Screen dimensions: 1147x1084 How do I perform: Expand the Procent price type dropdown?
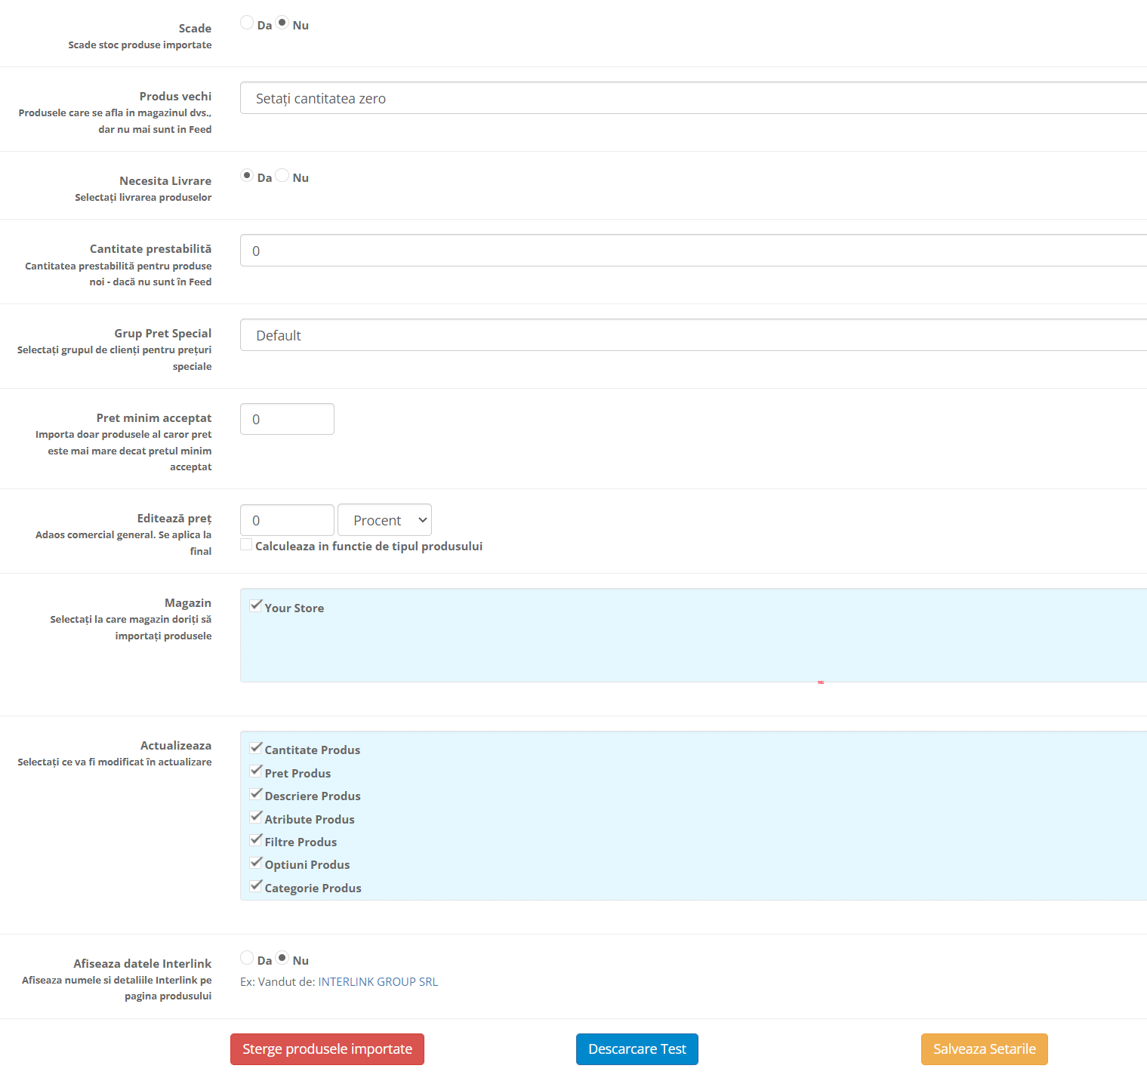384,520
